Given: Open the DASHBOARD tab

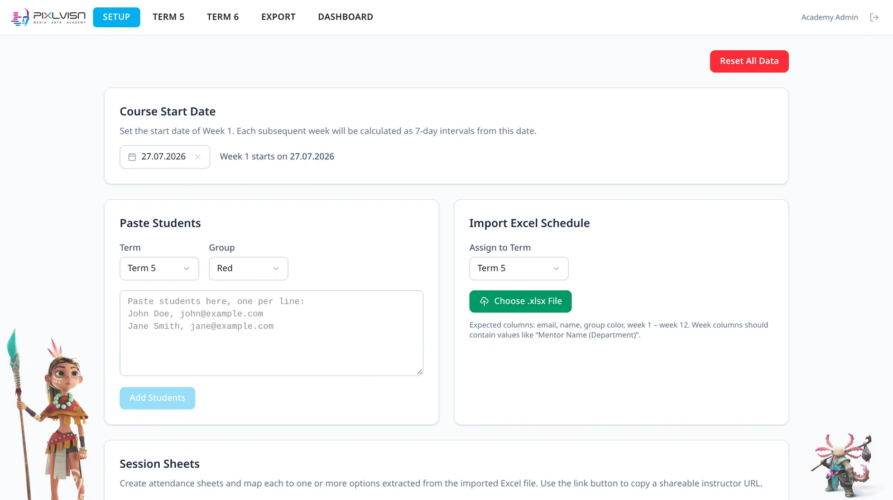Looking at the screenshot, I should coord(345,17).
